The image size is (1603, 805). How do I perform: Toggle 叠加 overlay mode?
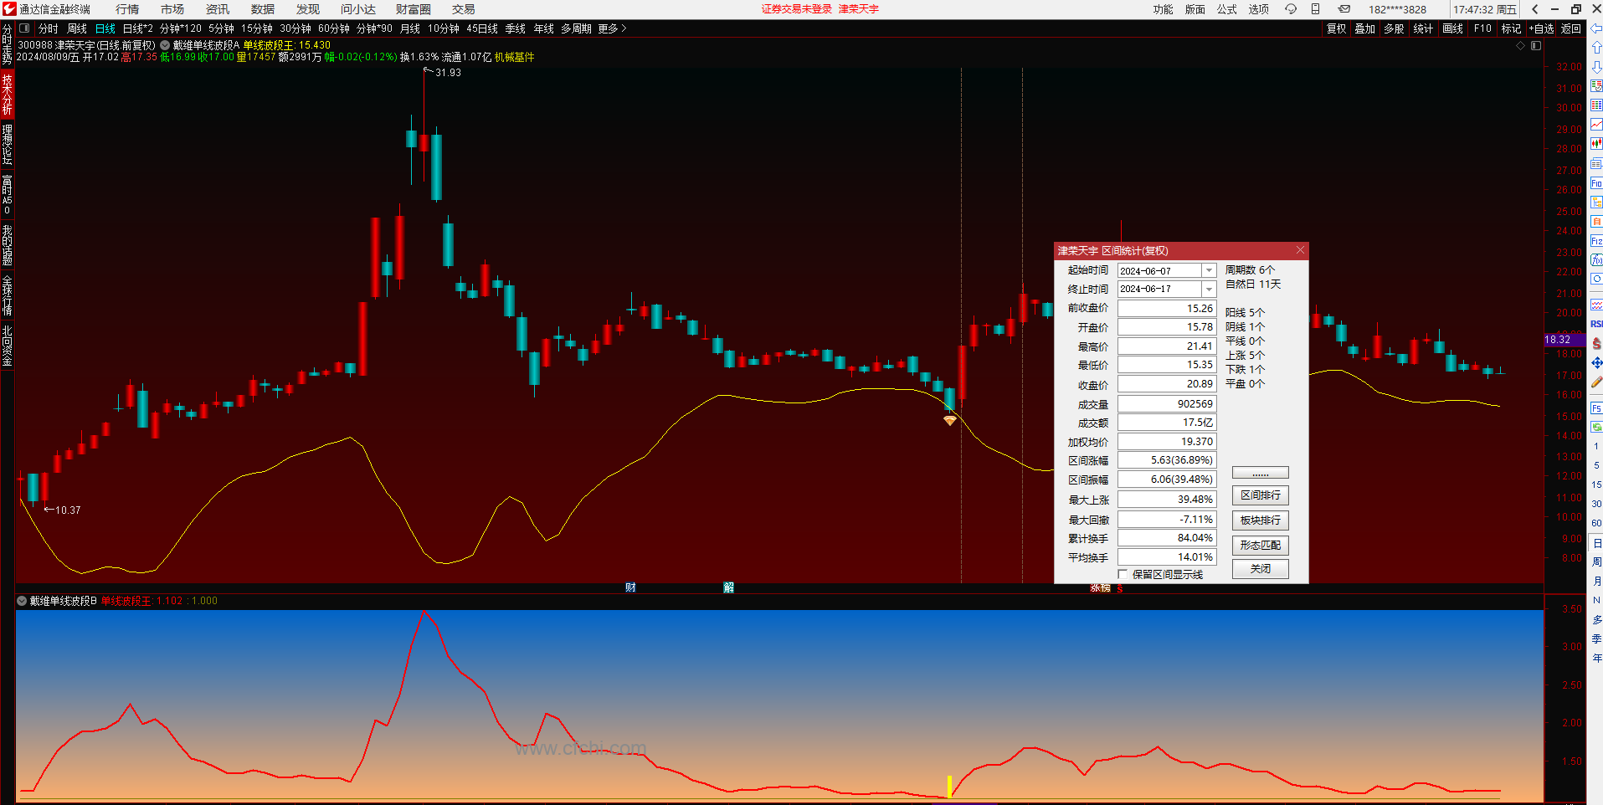tap(1365, 28)
